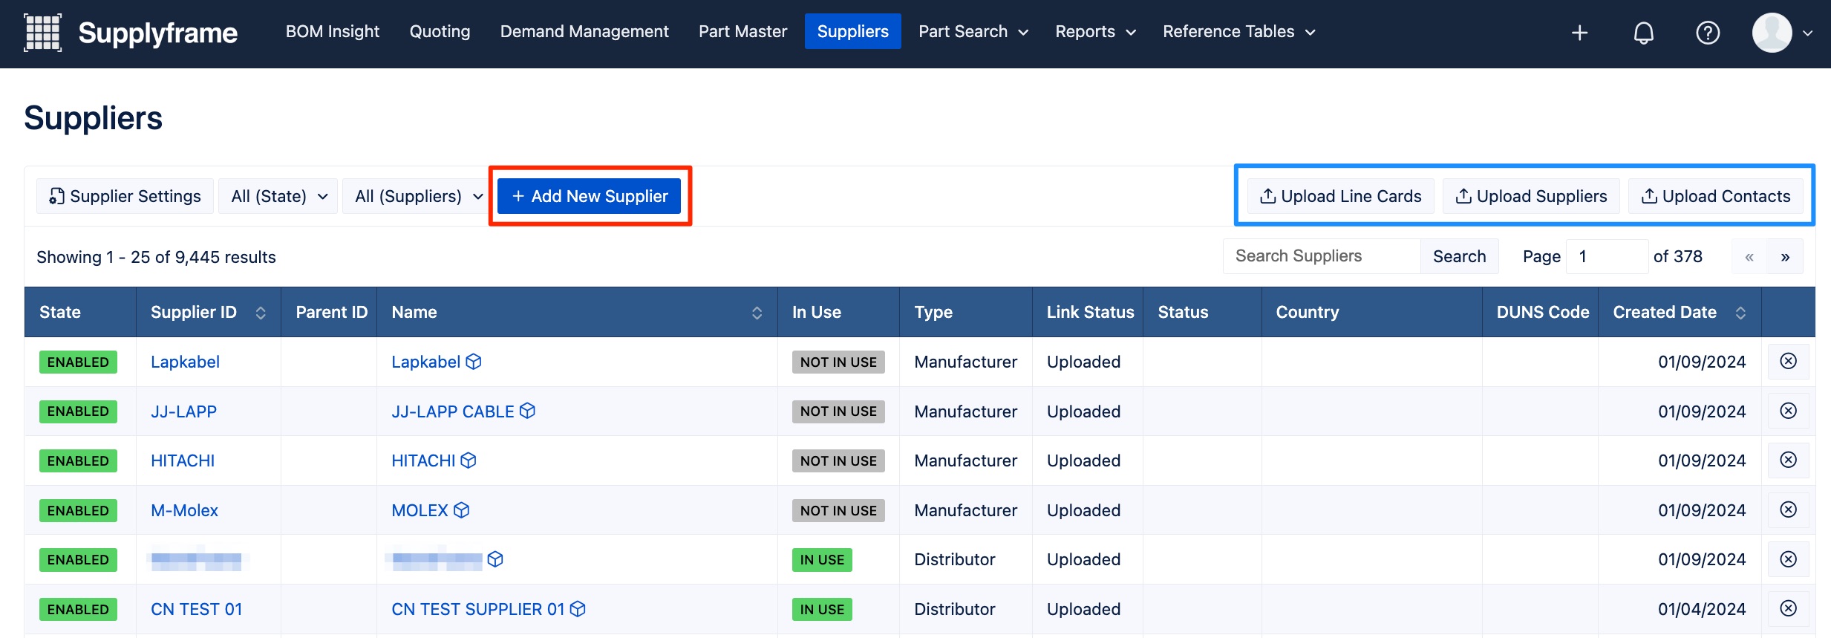
Task: Open Demand Management
Action: 584,31
